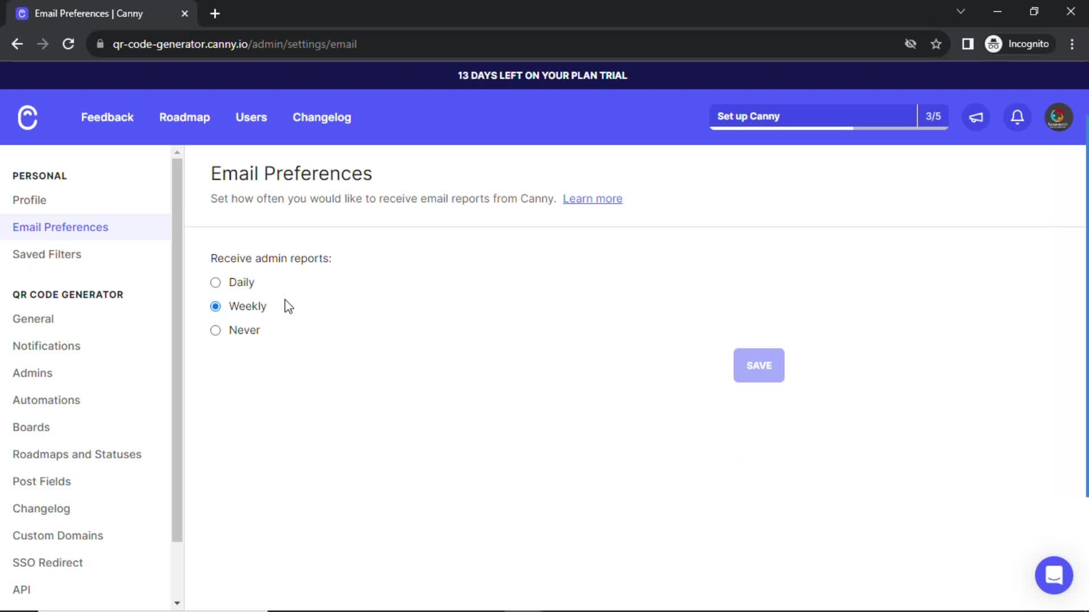Open the Feedback navigation menu item
The image size is (1089, 612).
(x=107, y=117)
